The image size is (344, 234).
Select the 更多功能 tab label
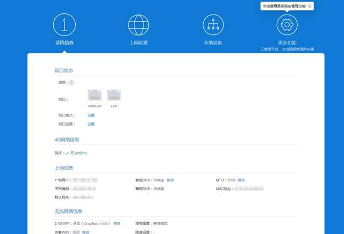point(287,42)
